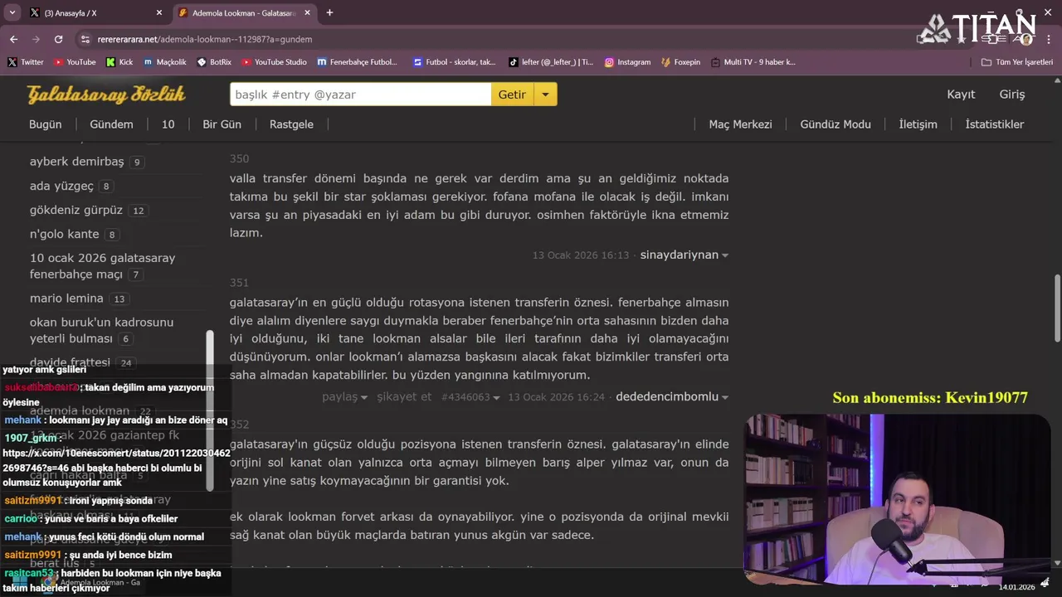Click the browser address bar
This screenshot has width=1062, height=597.
[x=498, y=39]
